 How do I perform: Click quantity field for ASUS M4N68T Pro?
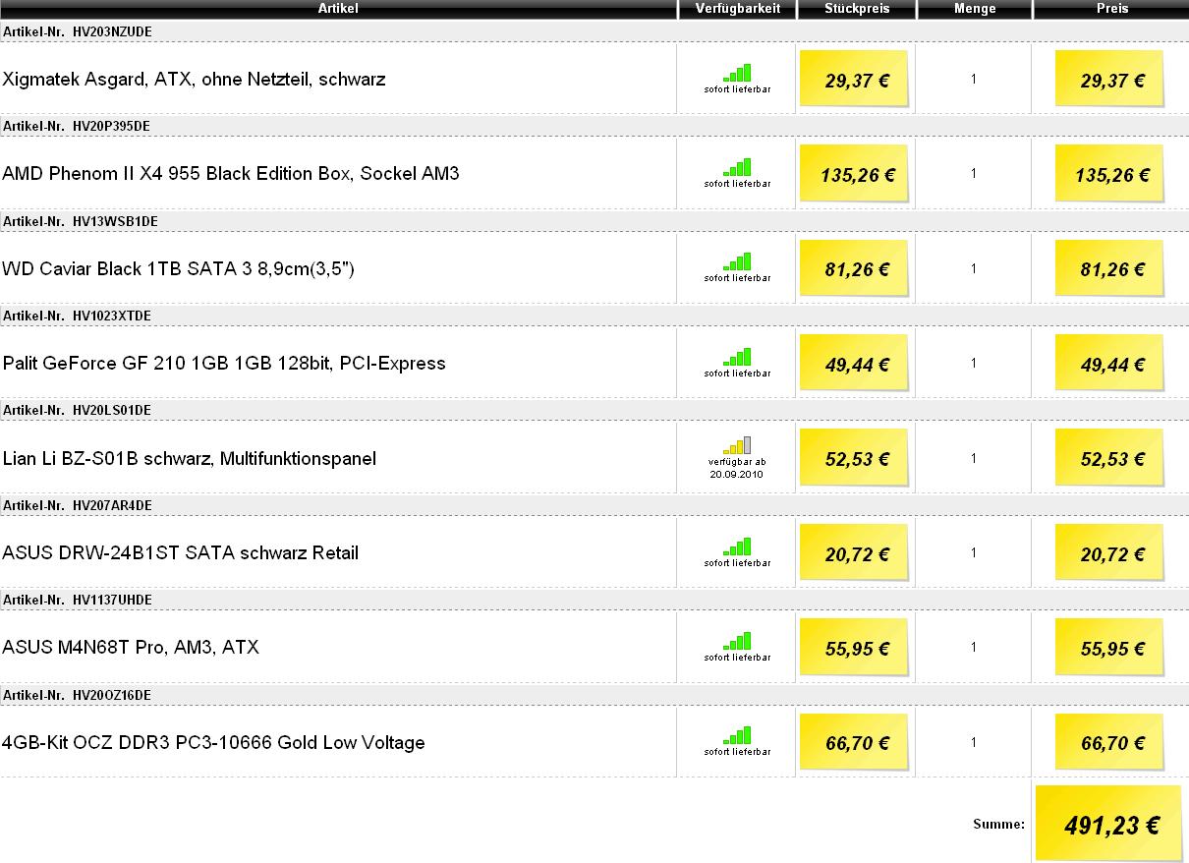point(974,648)
